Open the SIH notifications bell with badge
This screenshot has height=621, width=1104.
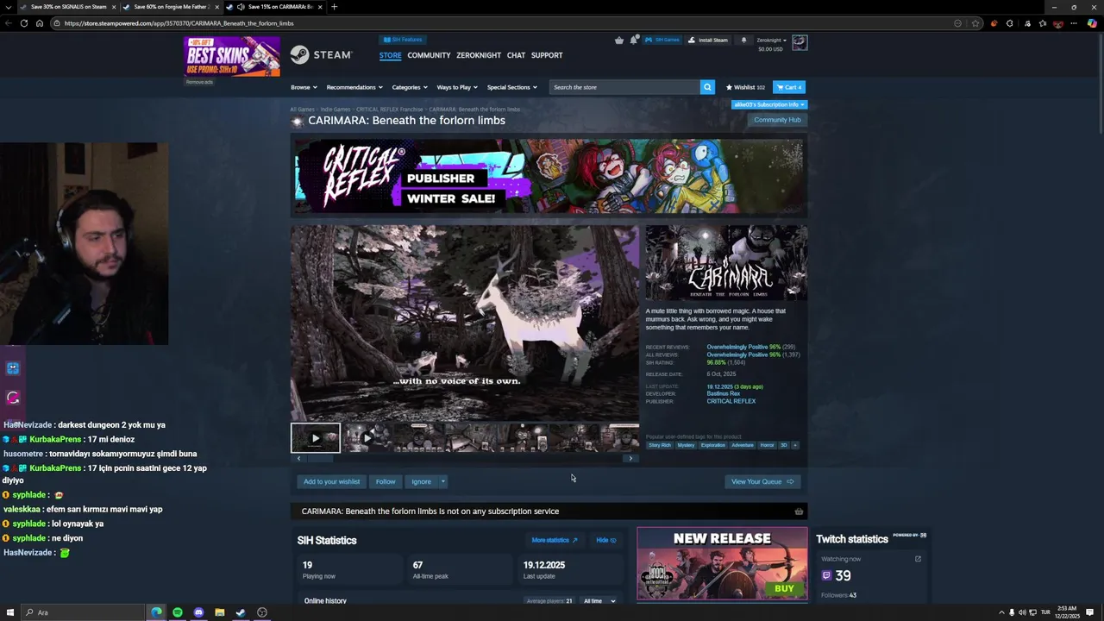(x=634, y=40)
